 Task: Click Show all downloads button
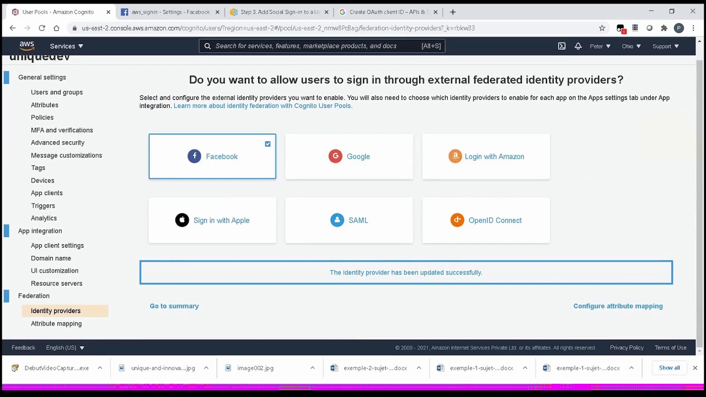[670, 368]
